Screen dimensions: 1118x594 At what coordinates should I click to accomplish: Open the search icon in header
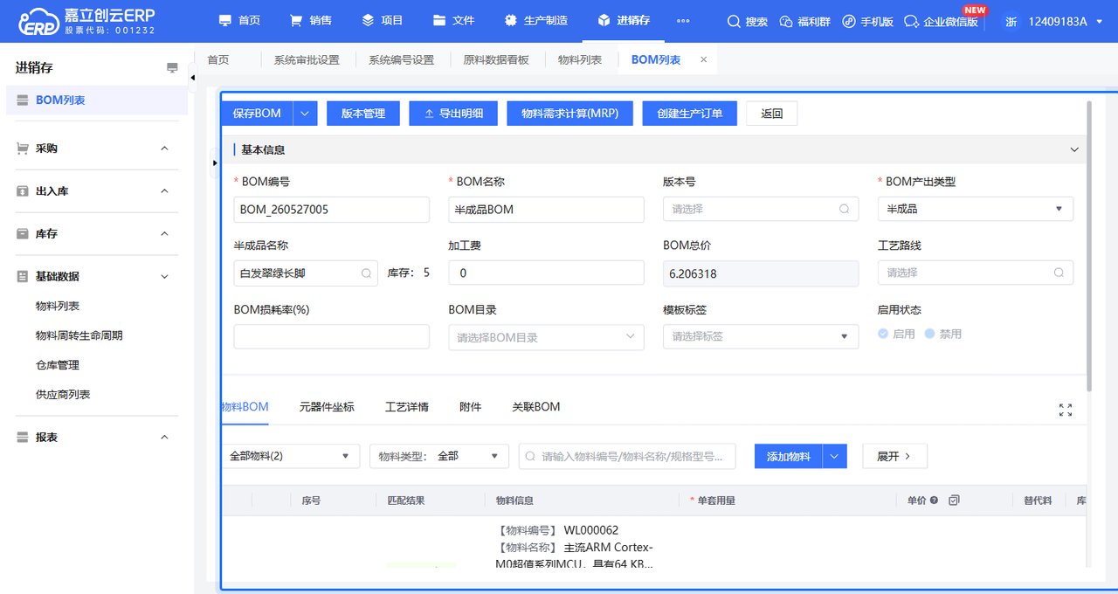tap(734, 21)
